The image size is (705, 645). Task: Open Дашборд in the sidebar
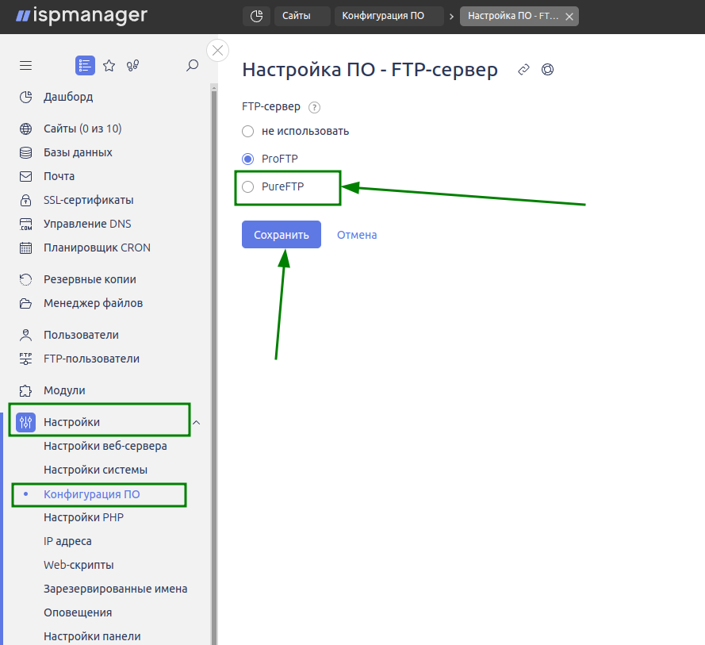(x=68, y=97)
